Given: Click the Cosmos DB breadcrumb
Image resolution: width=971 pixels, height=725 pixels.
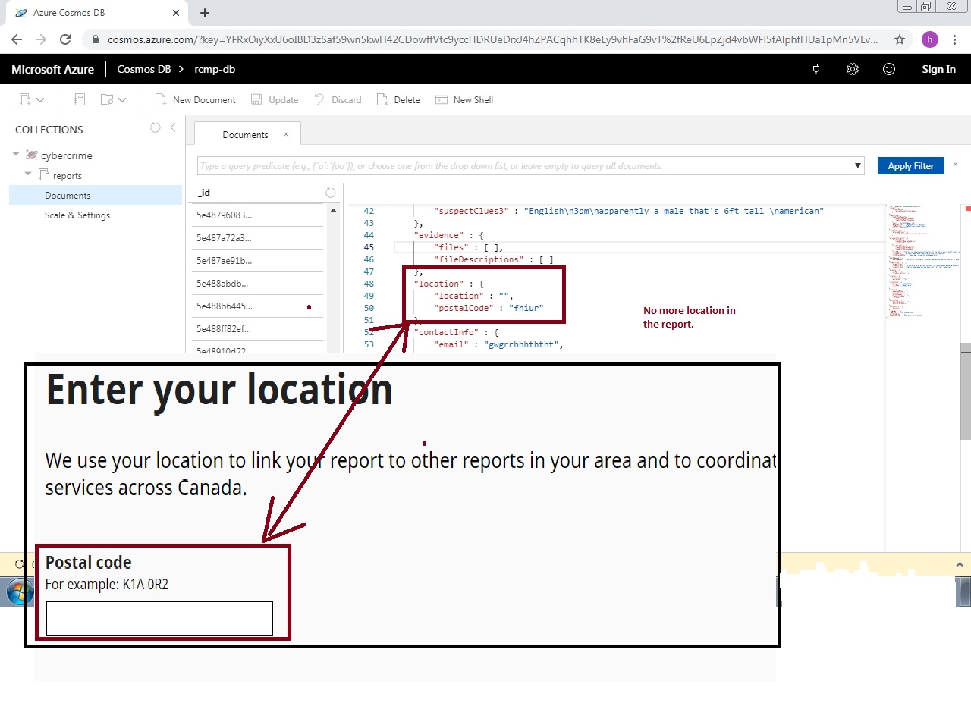Looking at the screenshot, I should click(144, 69).
